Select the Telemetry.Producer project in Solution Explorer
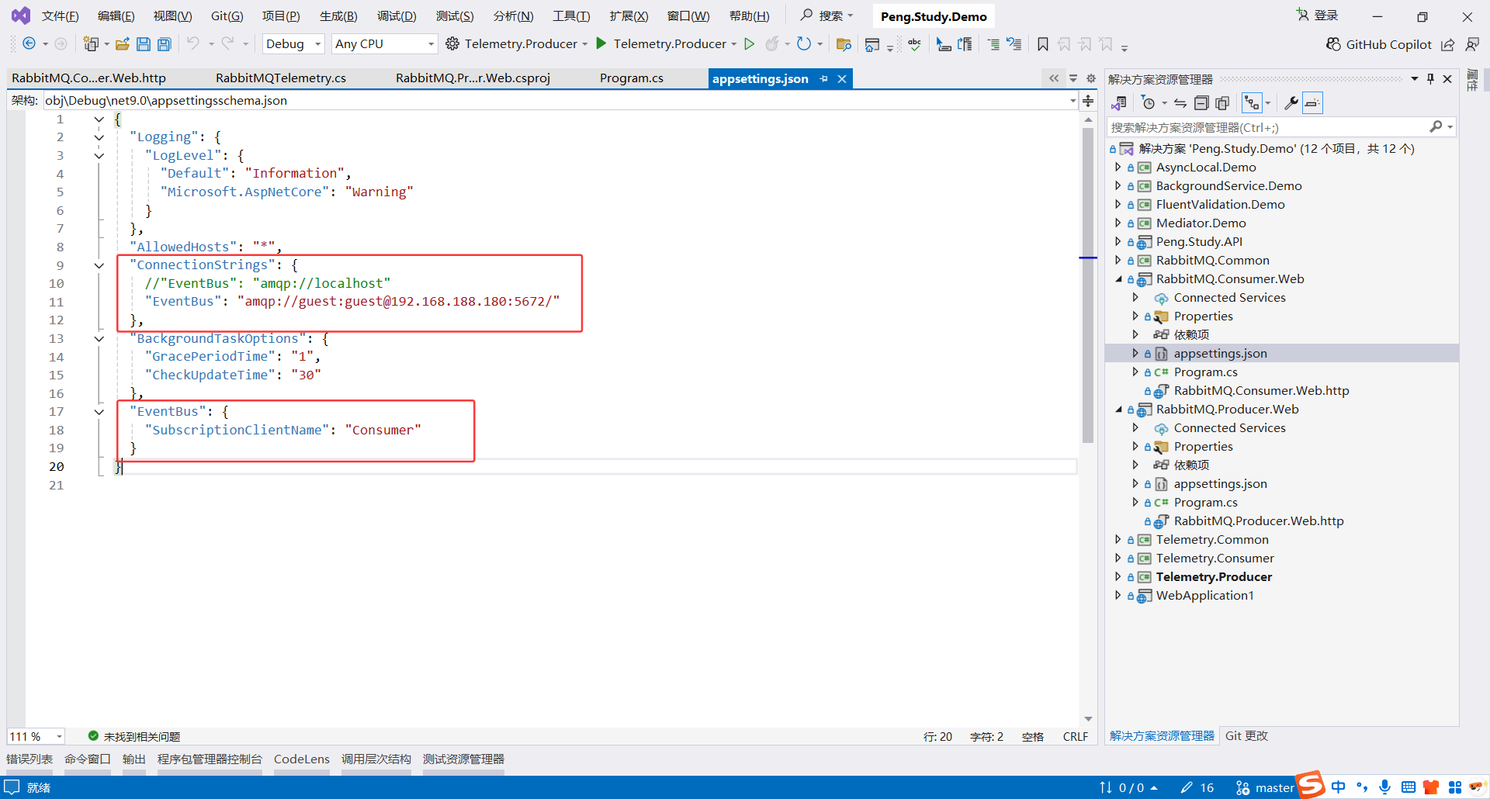This screenshot has width=1490, height=799. 1214,577
